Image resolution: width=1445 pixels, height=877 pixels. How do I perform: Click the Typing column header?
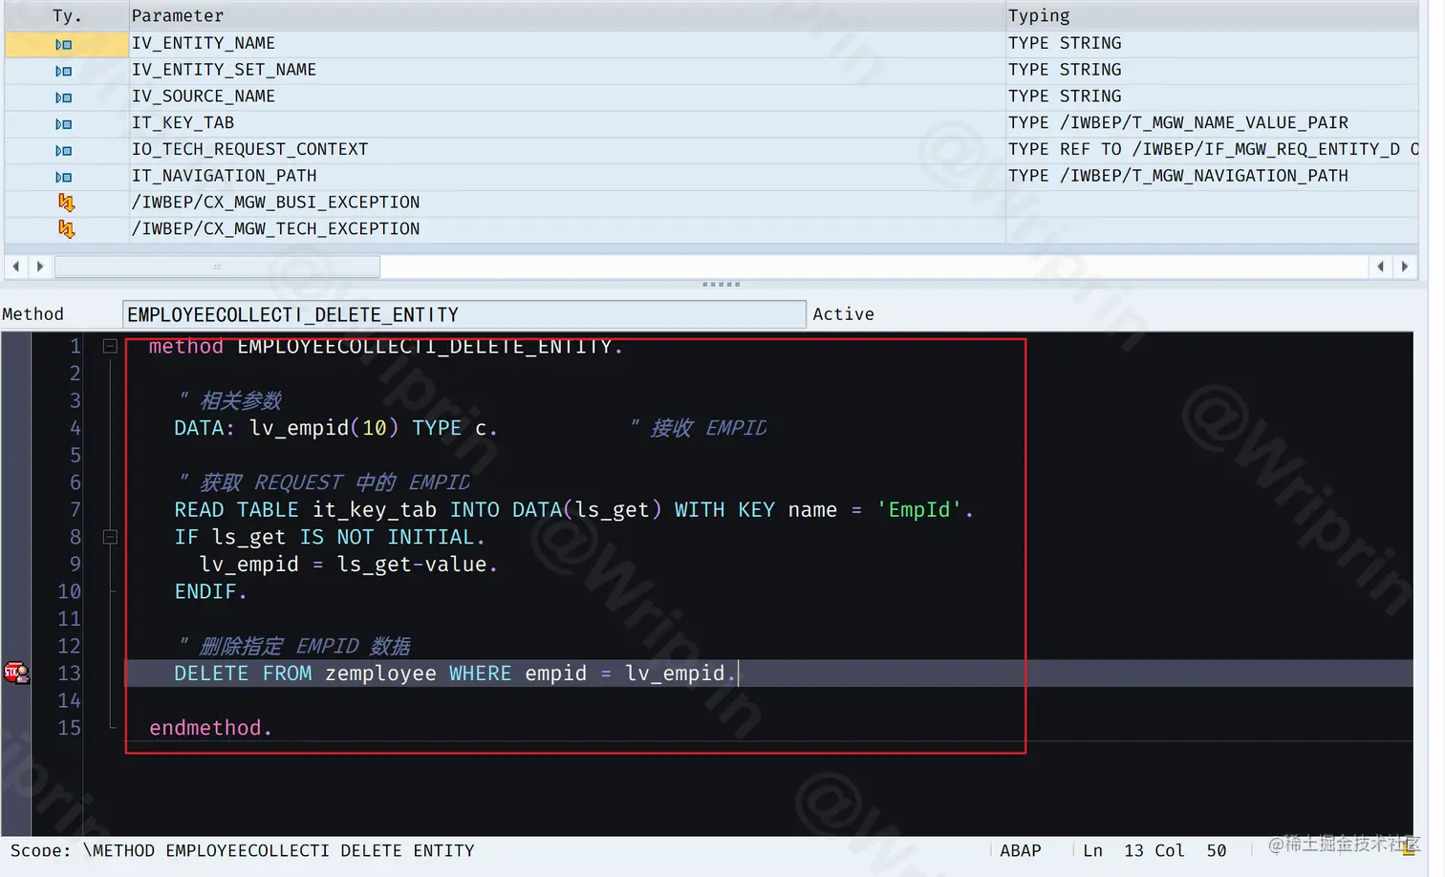pyautogui.click(x=1212, y=16)
